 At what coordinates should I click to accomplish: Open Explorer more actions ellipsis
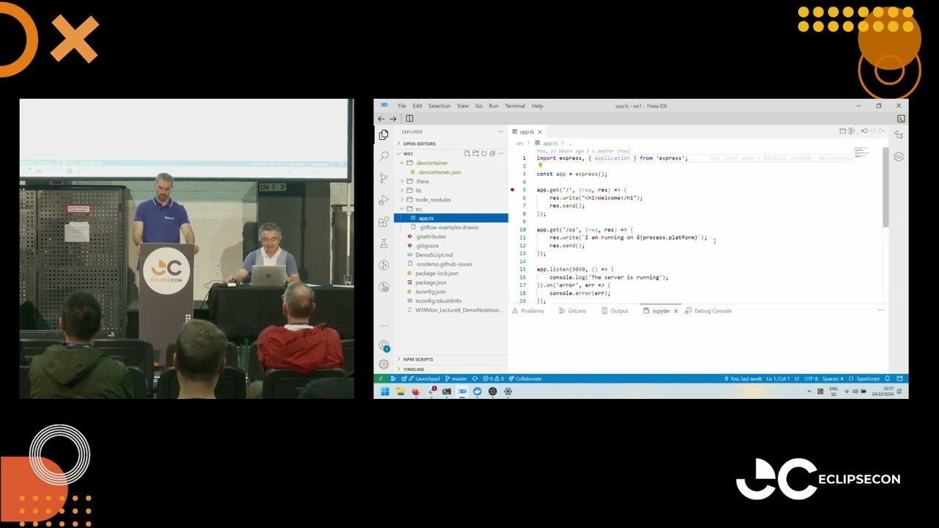[500, 132]
